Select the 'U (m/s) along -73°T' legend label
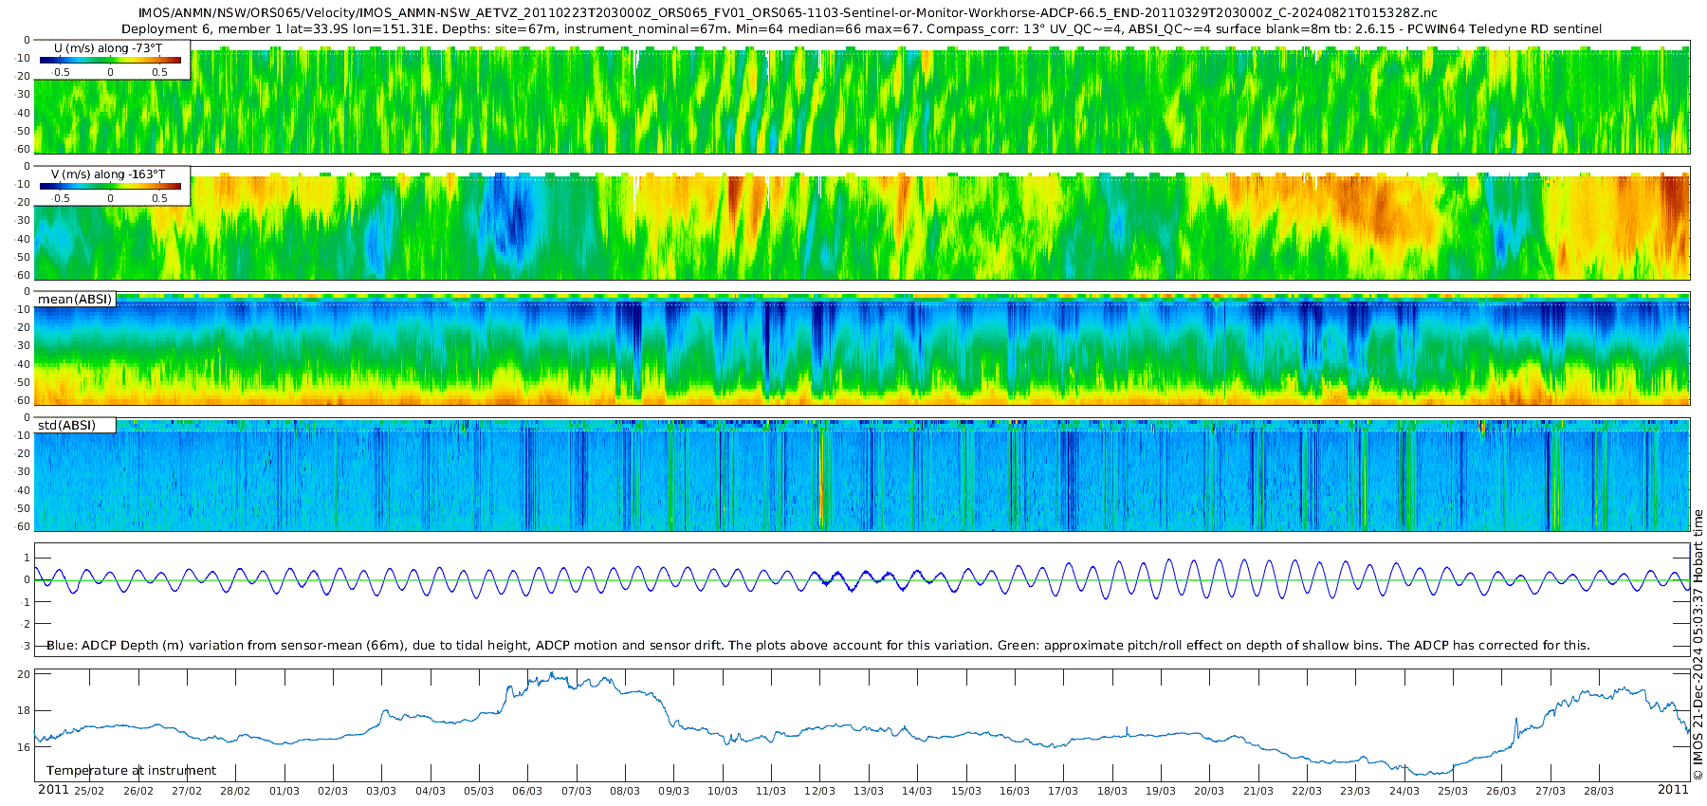 click(x=110, y=47)
